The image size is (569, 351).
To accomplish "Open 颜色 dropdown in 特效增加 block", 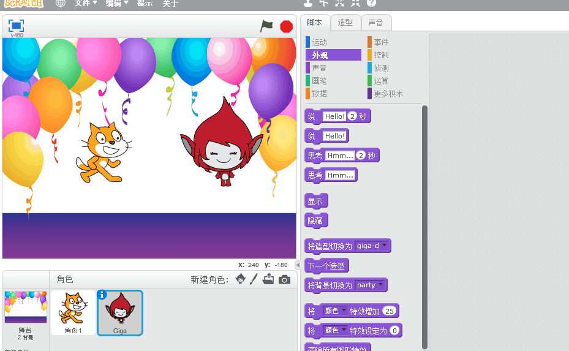I will [x=335, y=311].
